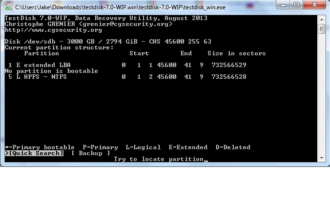The height and width of the screenshot is (208, 330).
Task: Click the 'Try to locate partition' hint
Action: coord(159,159)
